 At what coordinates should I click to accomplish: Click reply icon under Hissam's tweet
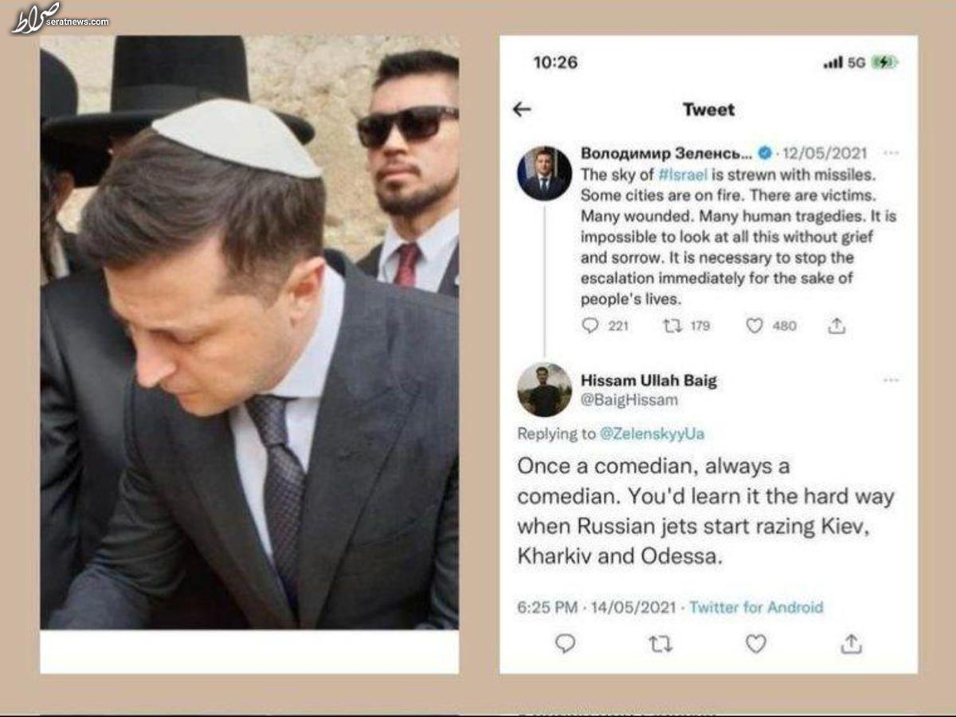pos(565,644)
